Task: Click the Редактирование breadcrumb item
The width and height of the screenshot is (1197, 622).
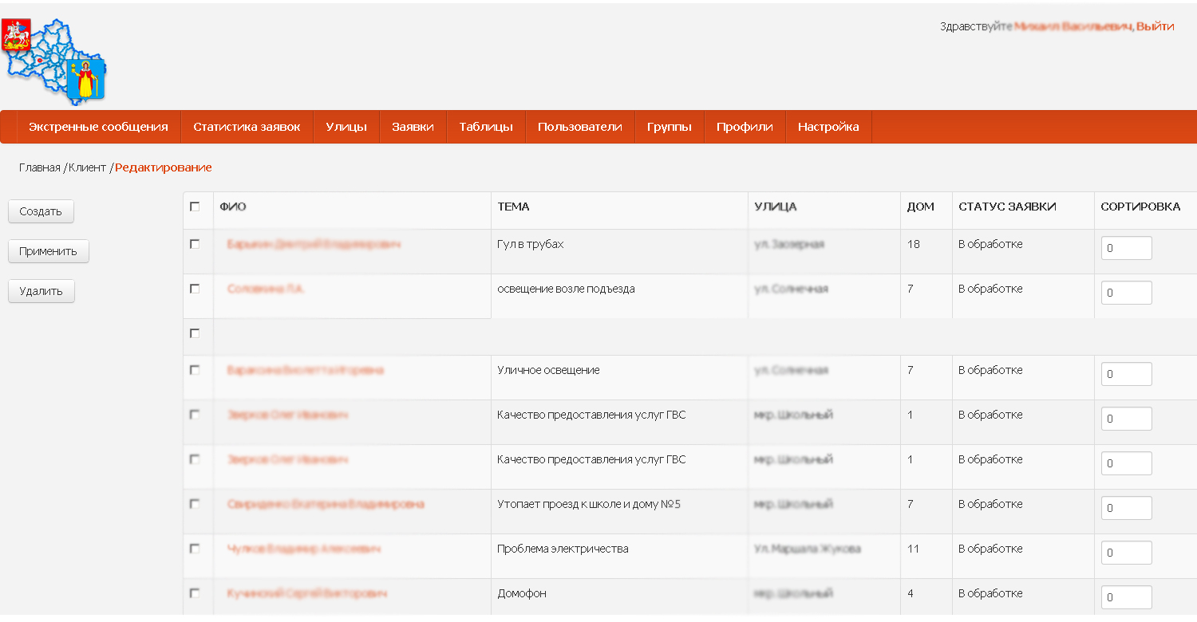Action: (164, 167)
